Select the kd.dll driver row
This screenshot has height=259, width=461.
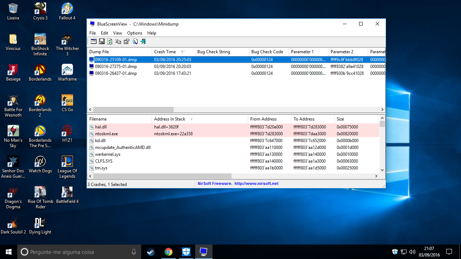tap(233, 141)
